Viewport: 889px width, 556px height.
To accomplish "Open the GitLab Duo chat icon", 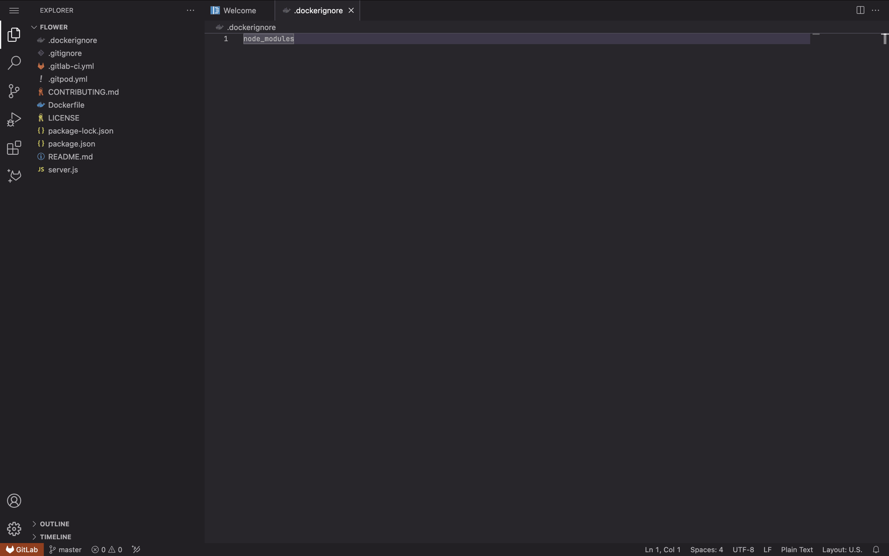I will (x=14, y=176).
